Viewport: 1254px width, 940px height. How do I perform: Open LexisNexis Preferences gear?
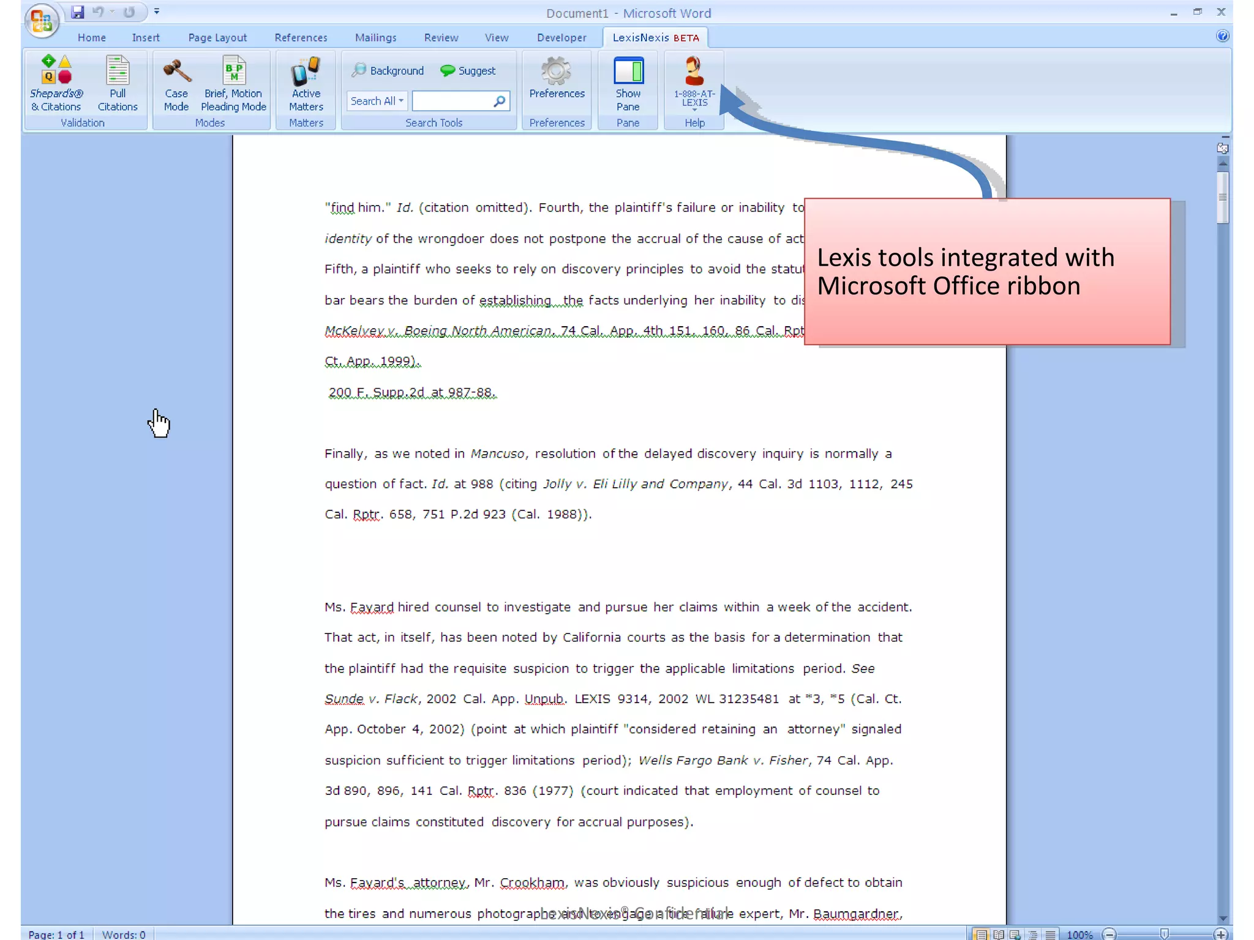(x=557, y=77)
